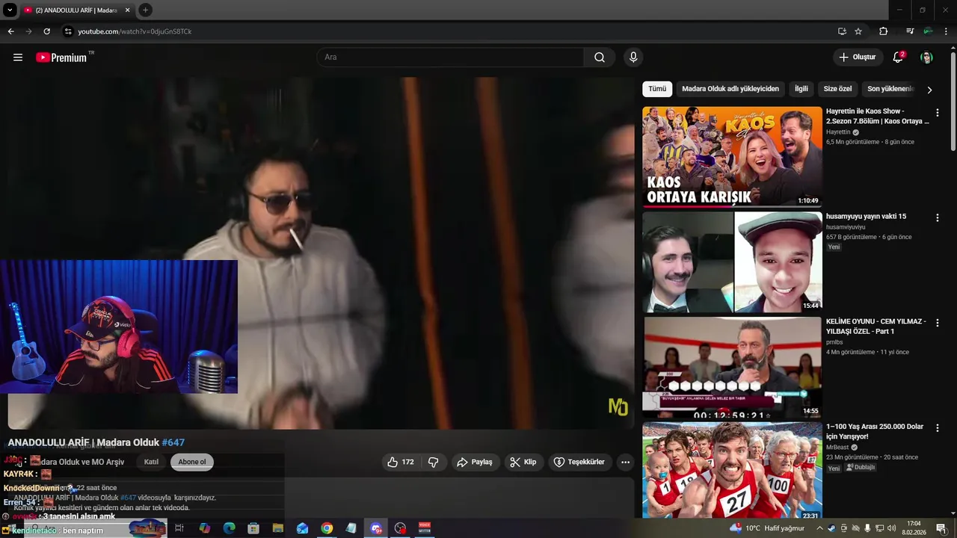This screenshot has height=538, width=957.
Task: Like the video with thumbs up 172
Action: [401, 462]
